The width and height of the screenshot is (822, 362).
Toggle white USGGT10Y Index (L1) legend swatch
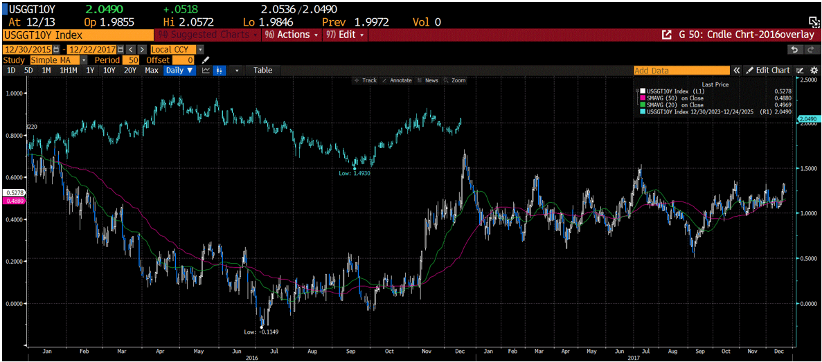coord(643,91)
